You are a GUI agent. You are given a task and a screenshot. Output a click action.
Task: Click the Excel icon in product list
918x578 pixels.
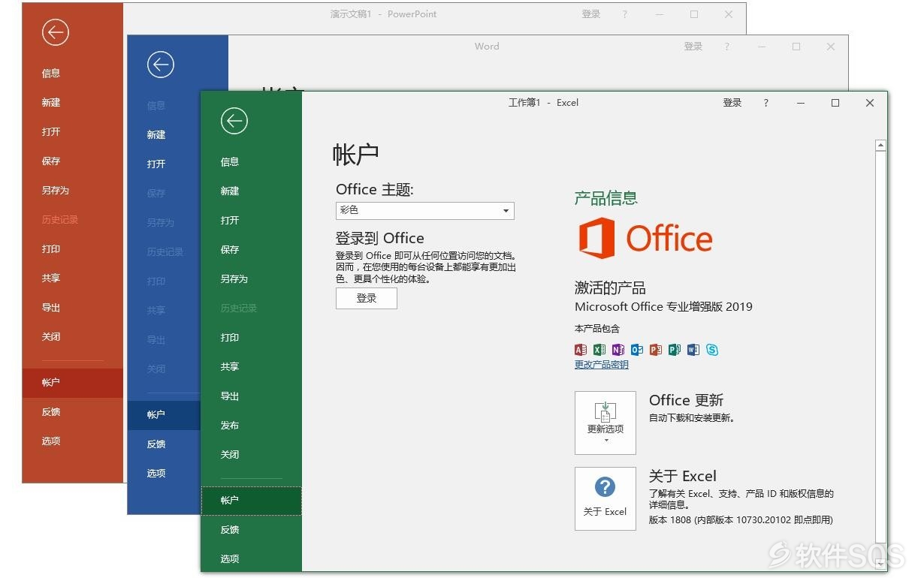point(599,350)
